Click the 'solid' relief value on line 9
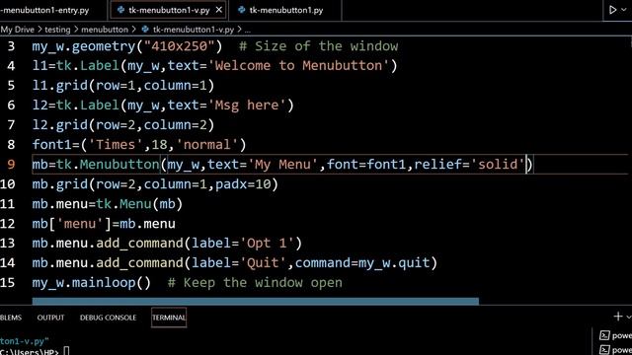This screenshot has height=355, width=632. pyautogui.click(x=498, y=165)
